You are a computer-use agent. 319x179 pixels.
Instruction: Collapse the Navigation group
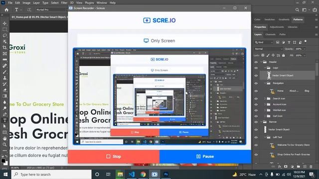coord(265,83)
